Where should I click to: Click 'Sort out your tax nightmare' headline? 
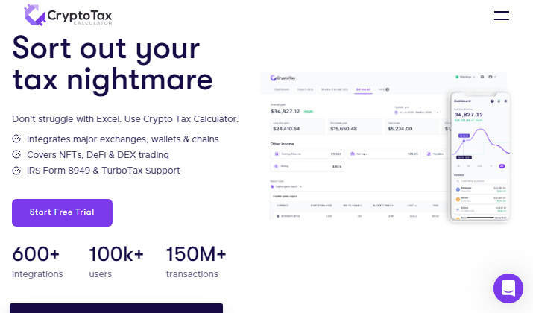113,64
